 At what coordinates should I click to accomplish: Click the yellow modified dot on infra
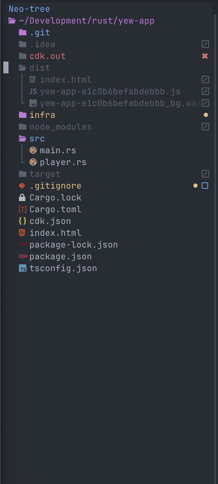point(206,115)
